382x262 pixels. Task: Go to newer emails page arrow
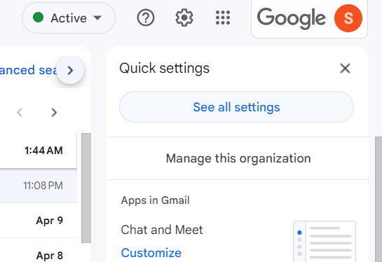point(20,113)
